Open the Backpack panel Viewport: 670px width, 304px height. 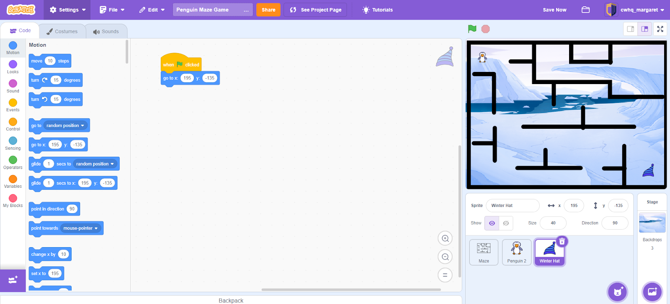click(231, 300)
